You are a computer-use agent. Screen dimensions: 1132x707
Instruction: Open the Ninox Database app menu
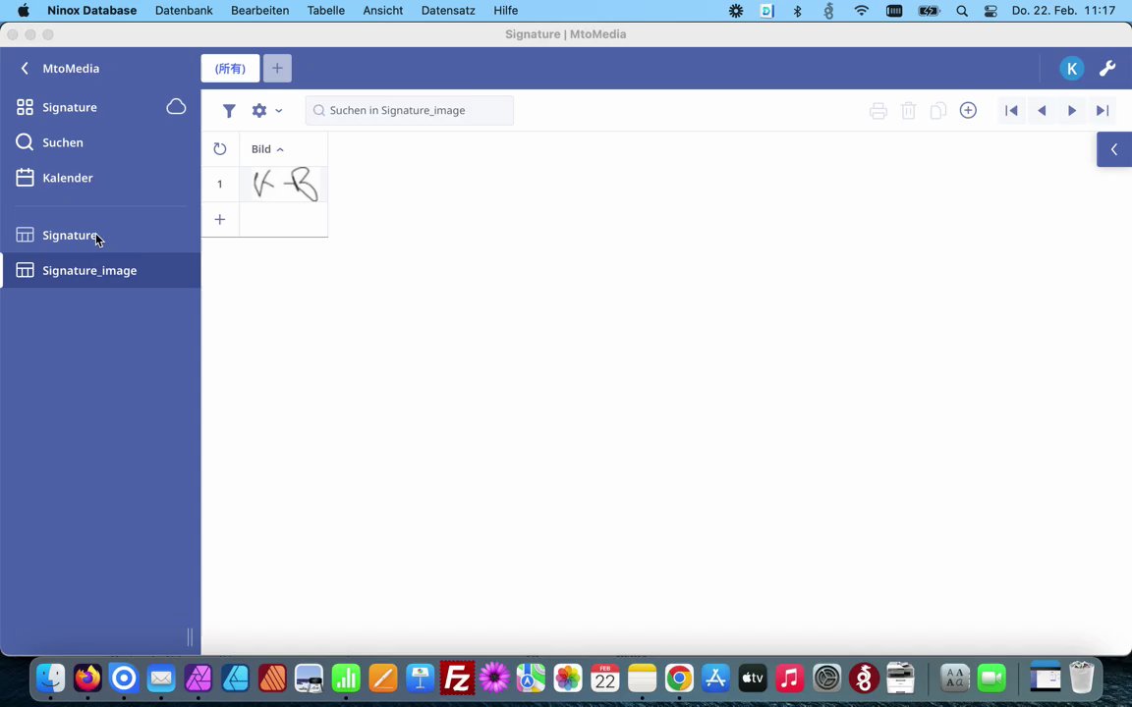tap(91, 11)
